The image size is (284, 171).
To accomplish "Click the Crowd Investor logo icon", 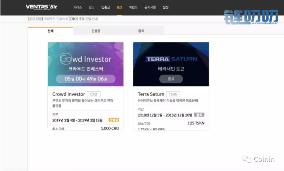I will pyautogui.click(x=66, y=59).
